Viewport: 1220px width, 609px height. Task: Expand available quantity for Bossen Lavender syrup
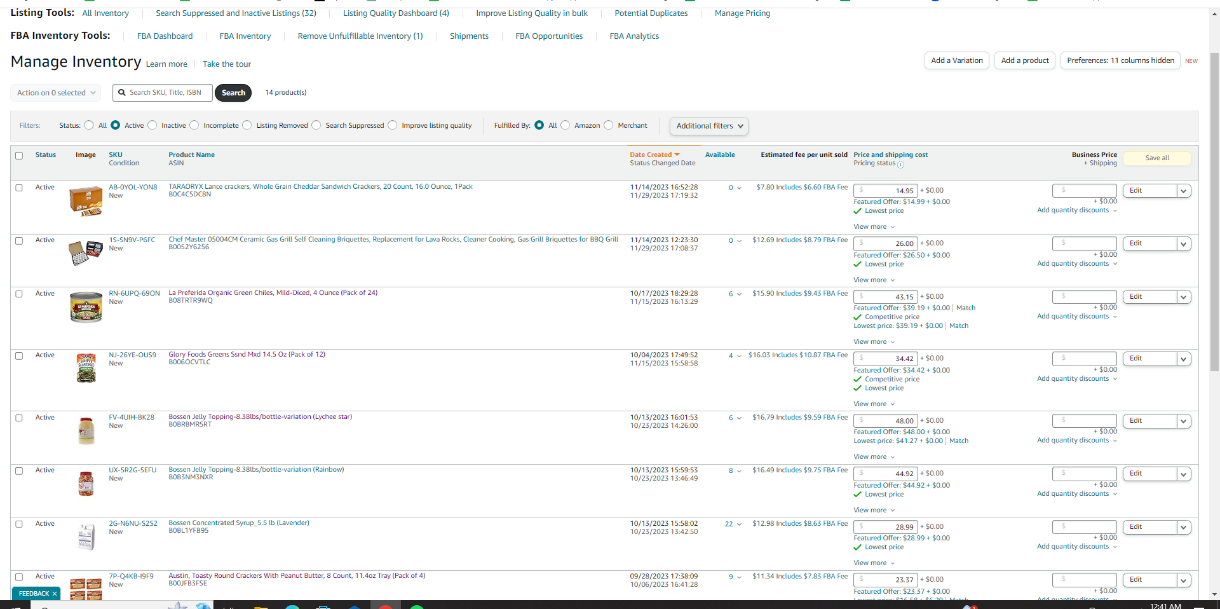pos(738,524)
